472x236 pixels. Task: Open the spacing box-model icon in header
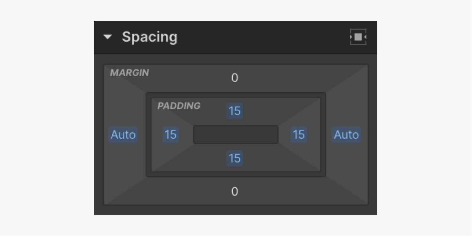click(358, 37)
